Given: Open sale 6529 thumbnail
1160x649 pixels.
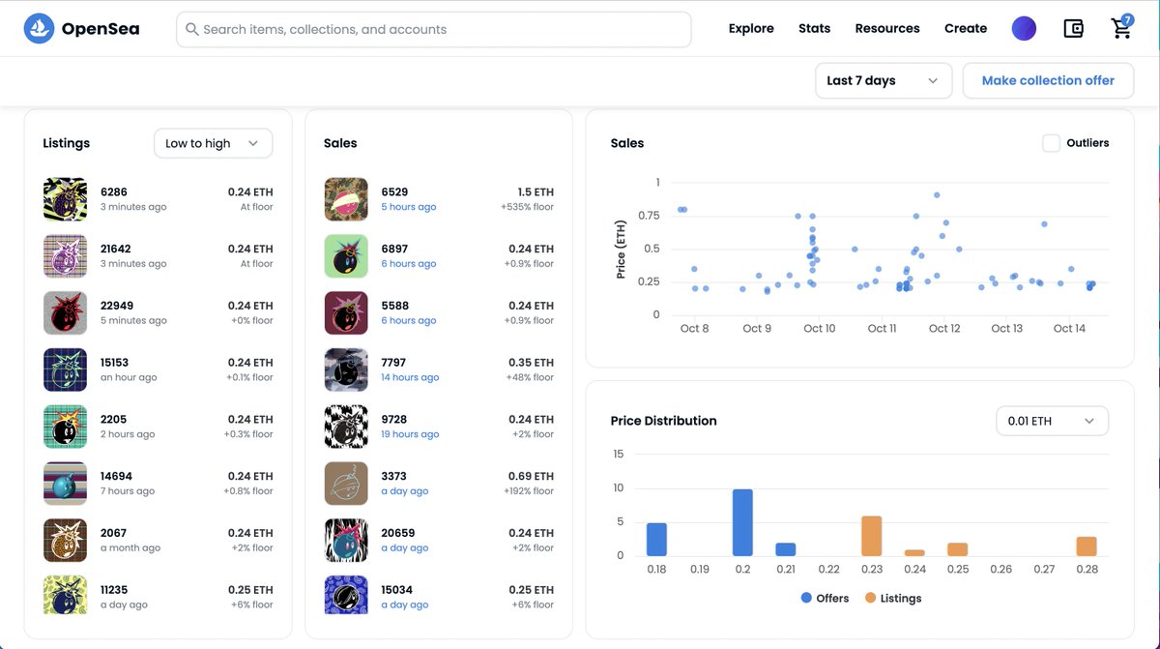Looking at the screenshot, I should click(x=346, y=199).
